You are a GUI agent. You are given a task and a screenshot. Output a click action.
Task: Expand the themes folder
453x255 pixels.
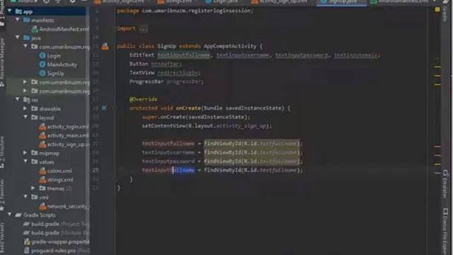[x=33, y=188]
